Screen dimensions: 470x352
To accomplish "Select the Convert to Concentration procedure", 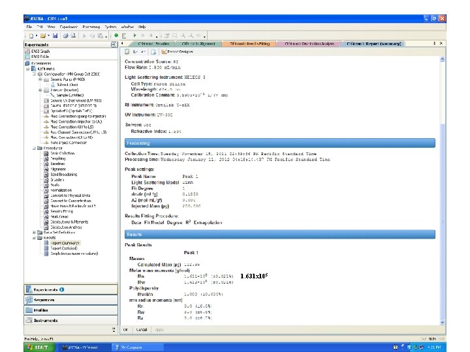I will coord(67,201).
